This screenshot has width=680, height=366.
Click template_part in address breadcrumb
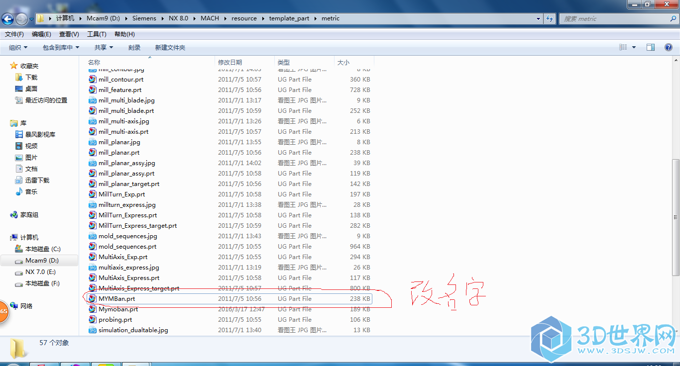(x=289, y=18)
